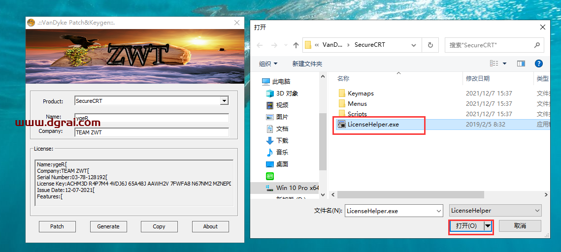561x252 pixels.
Task: Click the Company field with TEAM ZWT
Action: point(152,132)
